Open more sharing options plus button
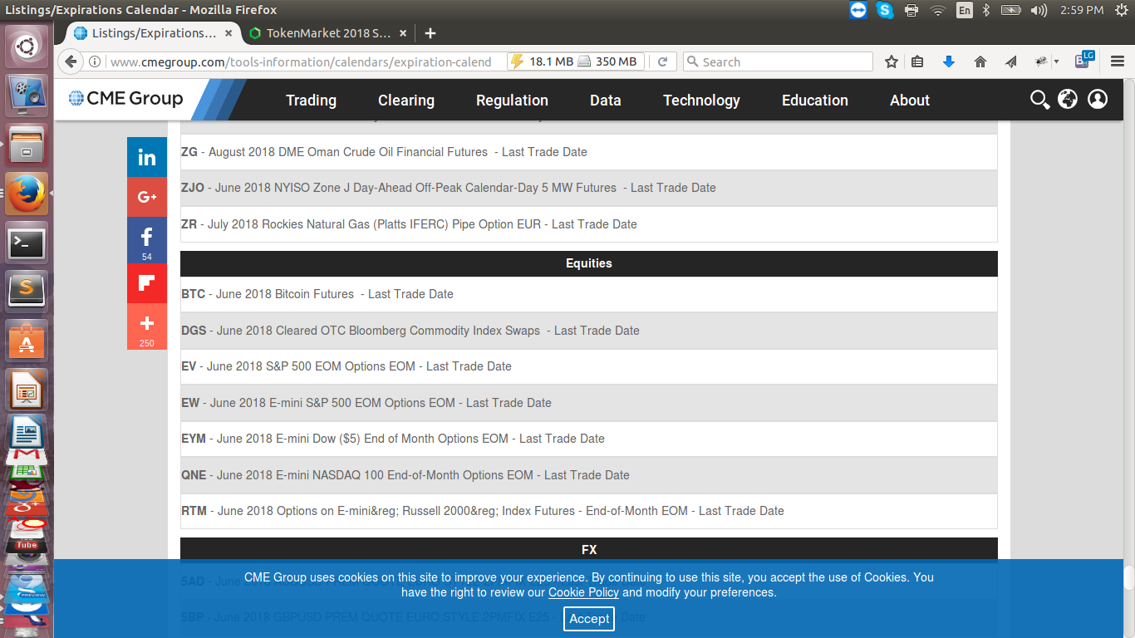The image size is (1135, 638). point(147,326)
